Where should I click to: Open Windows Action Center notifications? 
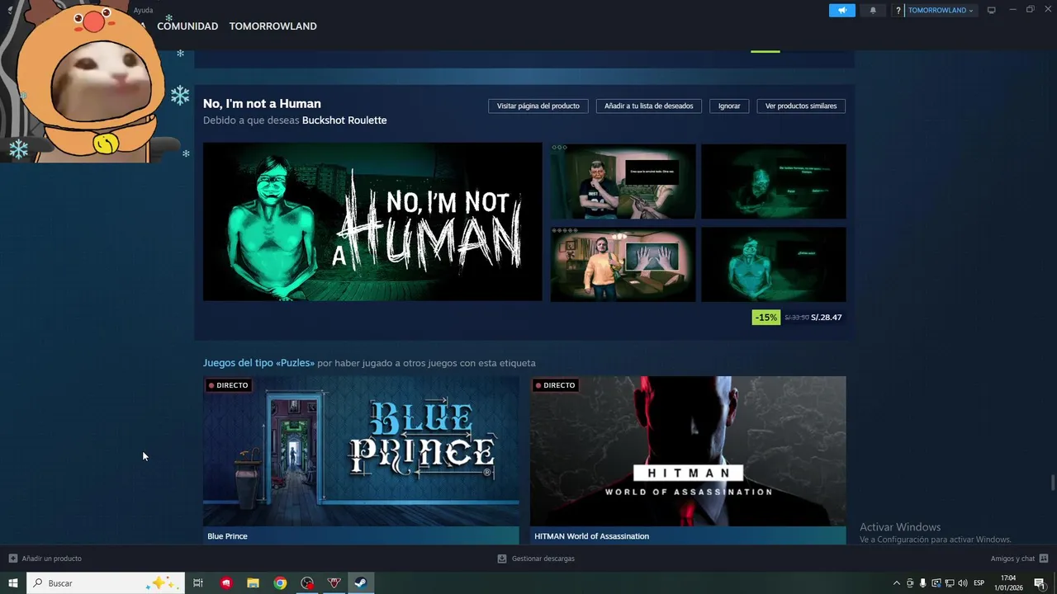pos(1040,583)
